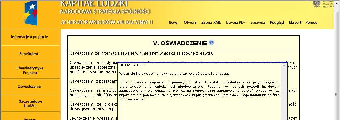Click the NARODOWA STRATEGIA SPÓJNOŚCI text
Screen dimensions: 340x120
[105, 12]
